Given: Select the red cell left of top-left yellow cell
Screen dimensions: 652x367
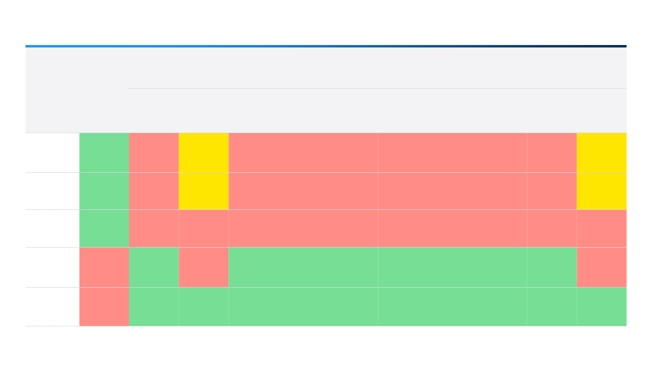Looking at the screenshot, I should [x=154, y=153].
